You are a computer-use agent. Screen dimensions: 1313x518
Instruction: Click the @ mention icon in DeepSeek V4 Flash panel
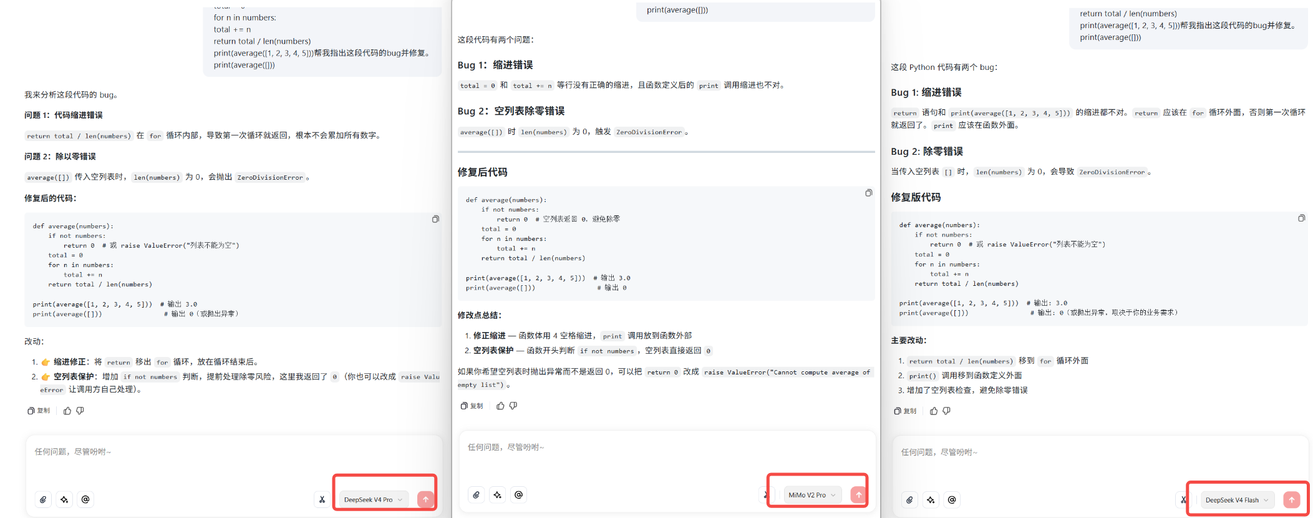(952, 500)
